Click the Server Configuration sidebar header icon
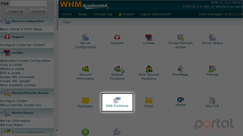This screenshot has height=136, width=243. [7, 21]
